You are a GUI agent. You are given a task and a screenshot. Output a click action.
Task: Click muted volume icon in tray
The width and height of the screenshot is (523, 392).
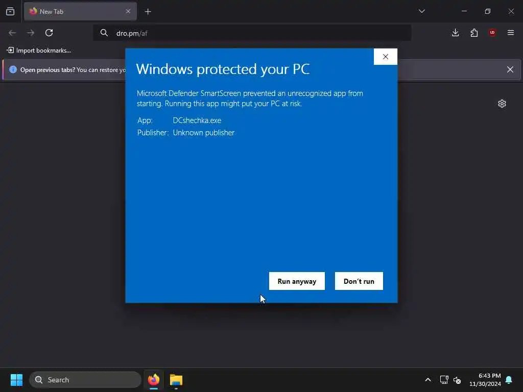pyautogui.click(x=457, y=380)
